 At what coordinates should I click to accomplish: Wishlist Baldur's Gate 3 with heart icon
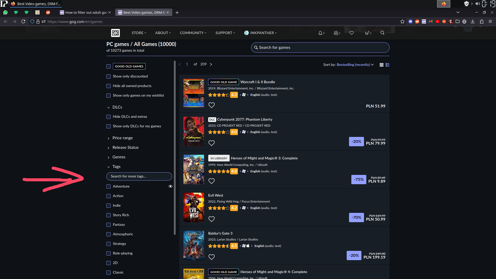point(212,257)
